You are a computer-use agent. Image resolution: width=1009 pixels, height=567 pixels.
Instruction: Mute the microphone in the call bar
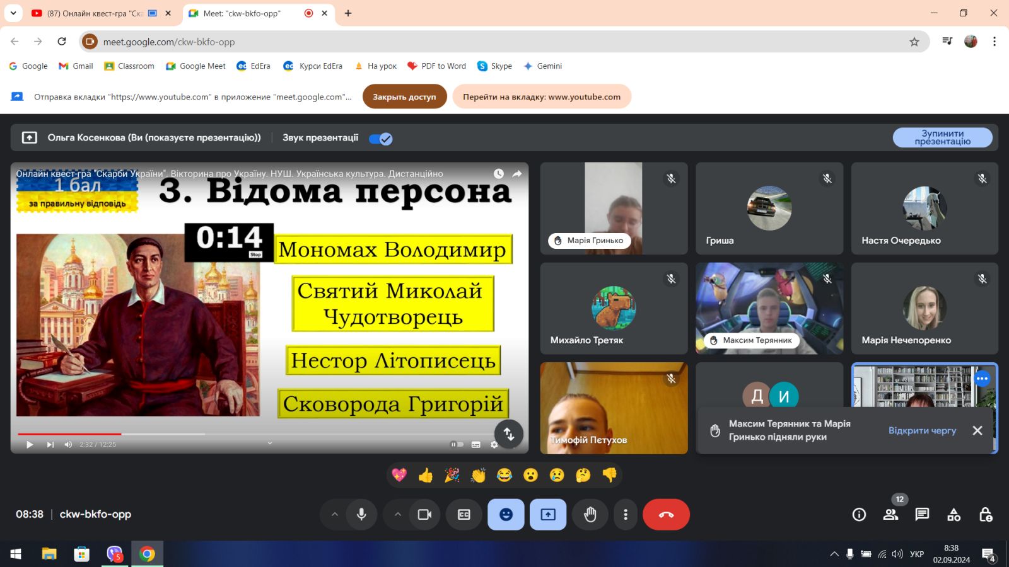tap(361, 515)
